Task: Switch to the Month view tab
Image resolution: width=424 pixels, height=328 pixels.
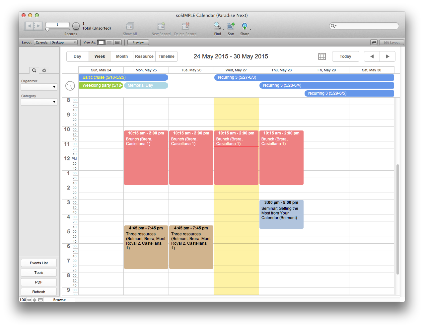Action: [x=122, y=56]
